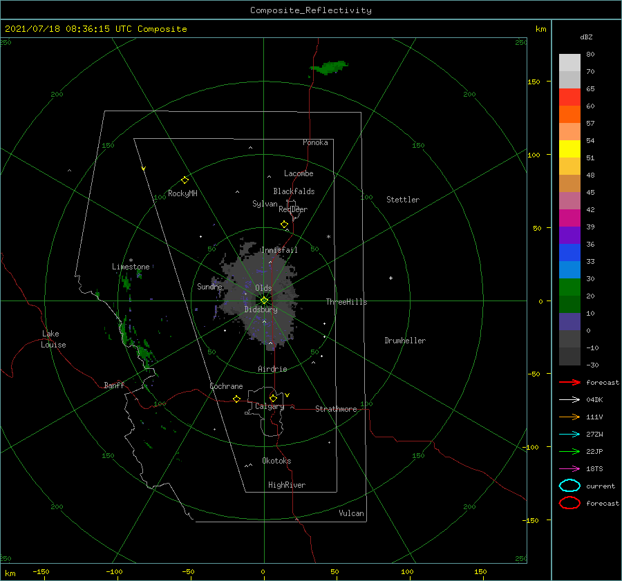Click the yellow diamond marker near Cochrane
The image size is (622, 581).
click(237, 399)
